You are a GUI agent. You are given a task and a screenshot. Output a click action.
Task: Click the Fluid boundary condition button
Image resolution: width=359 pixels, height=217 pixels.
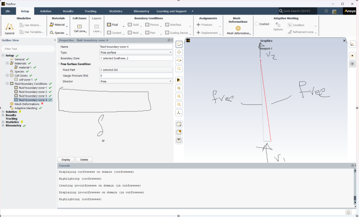112,25
